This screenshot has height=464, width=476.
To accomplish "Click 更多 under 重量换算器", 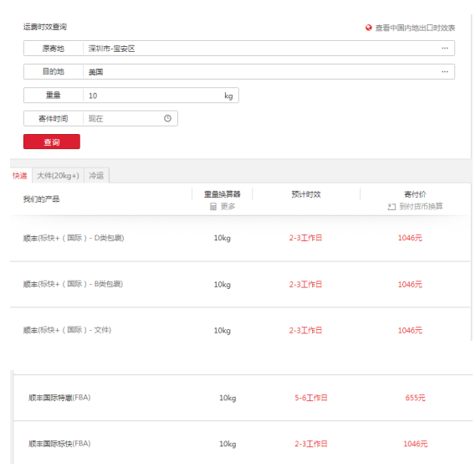I will point(228,206).
